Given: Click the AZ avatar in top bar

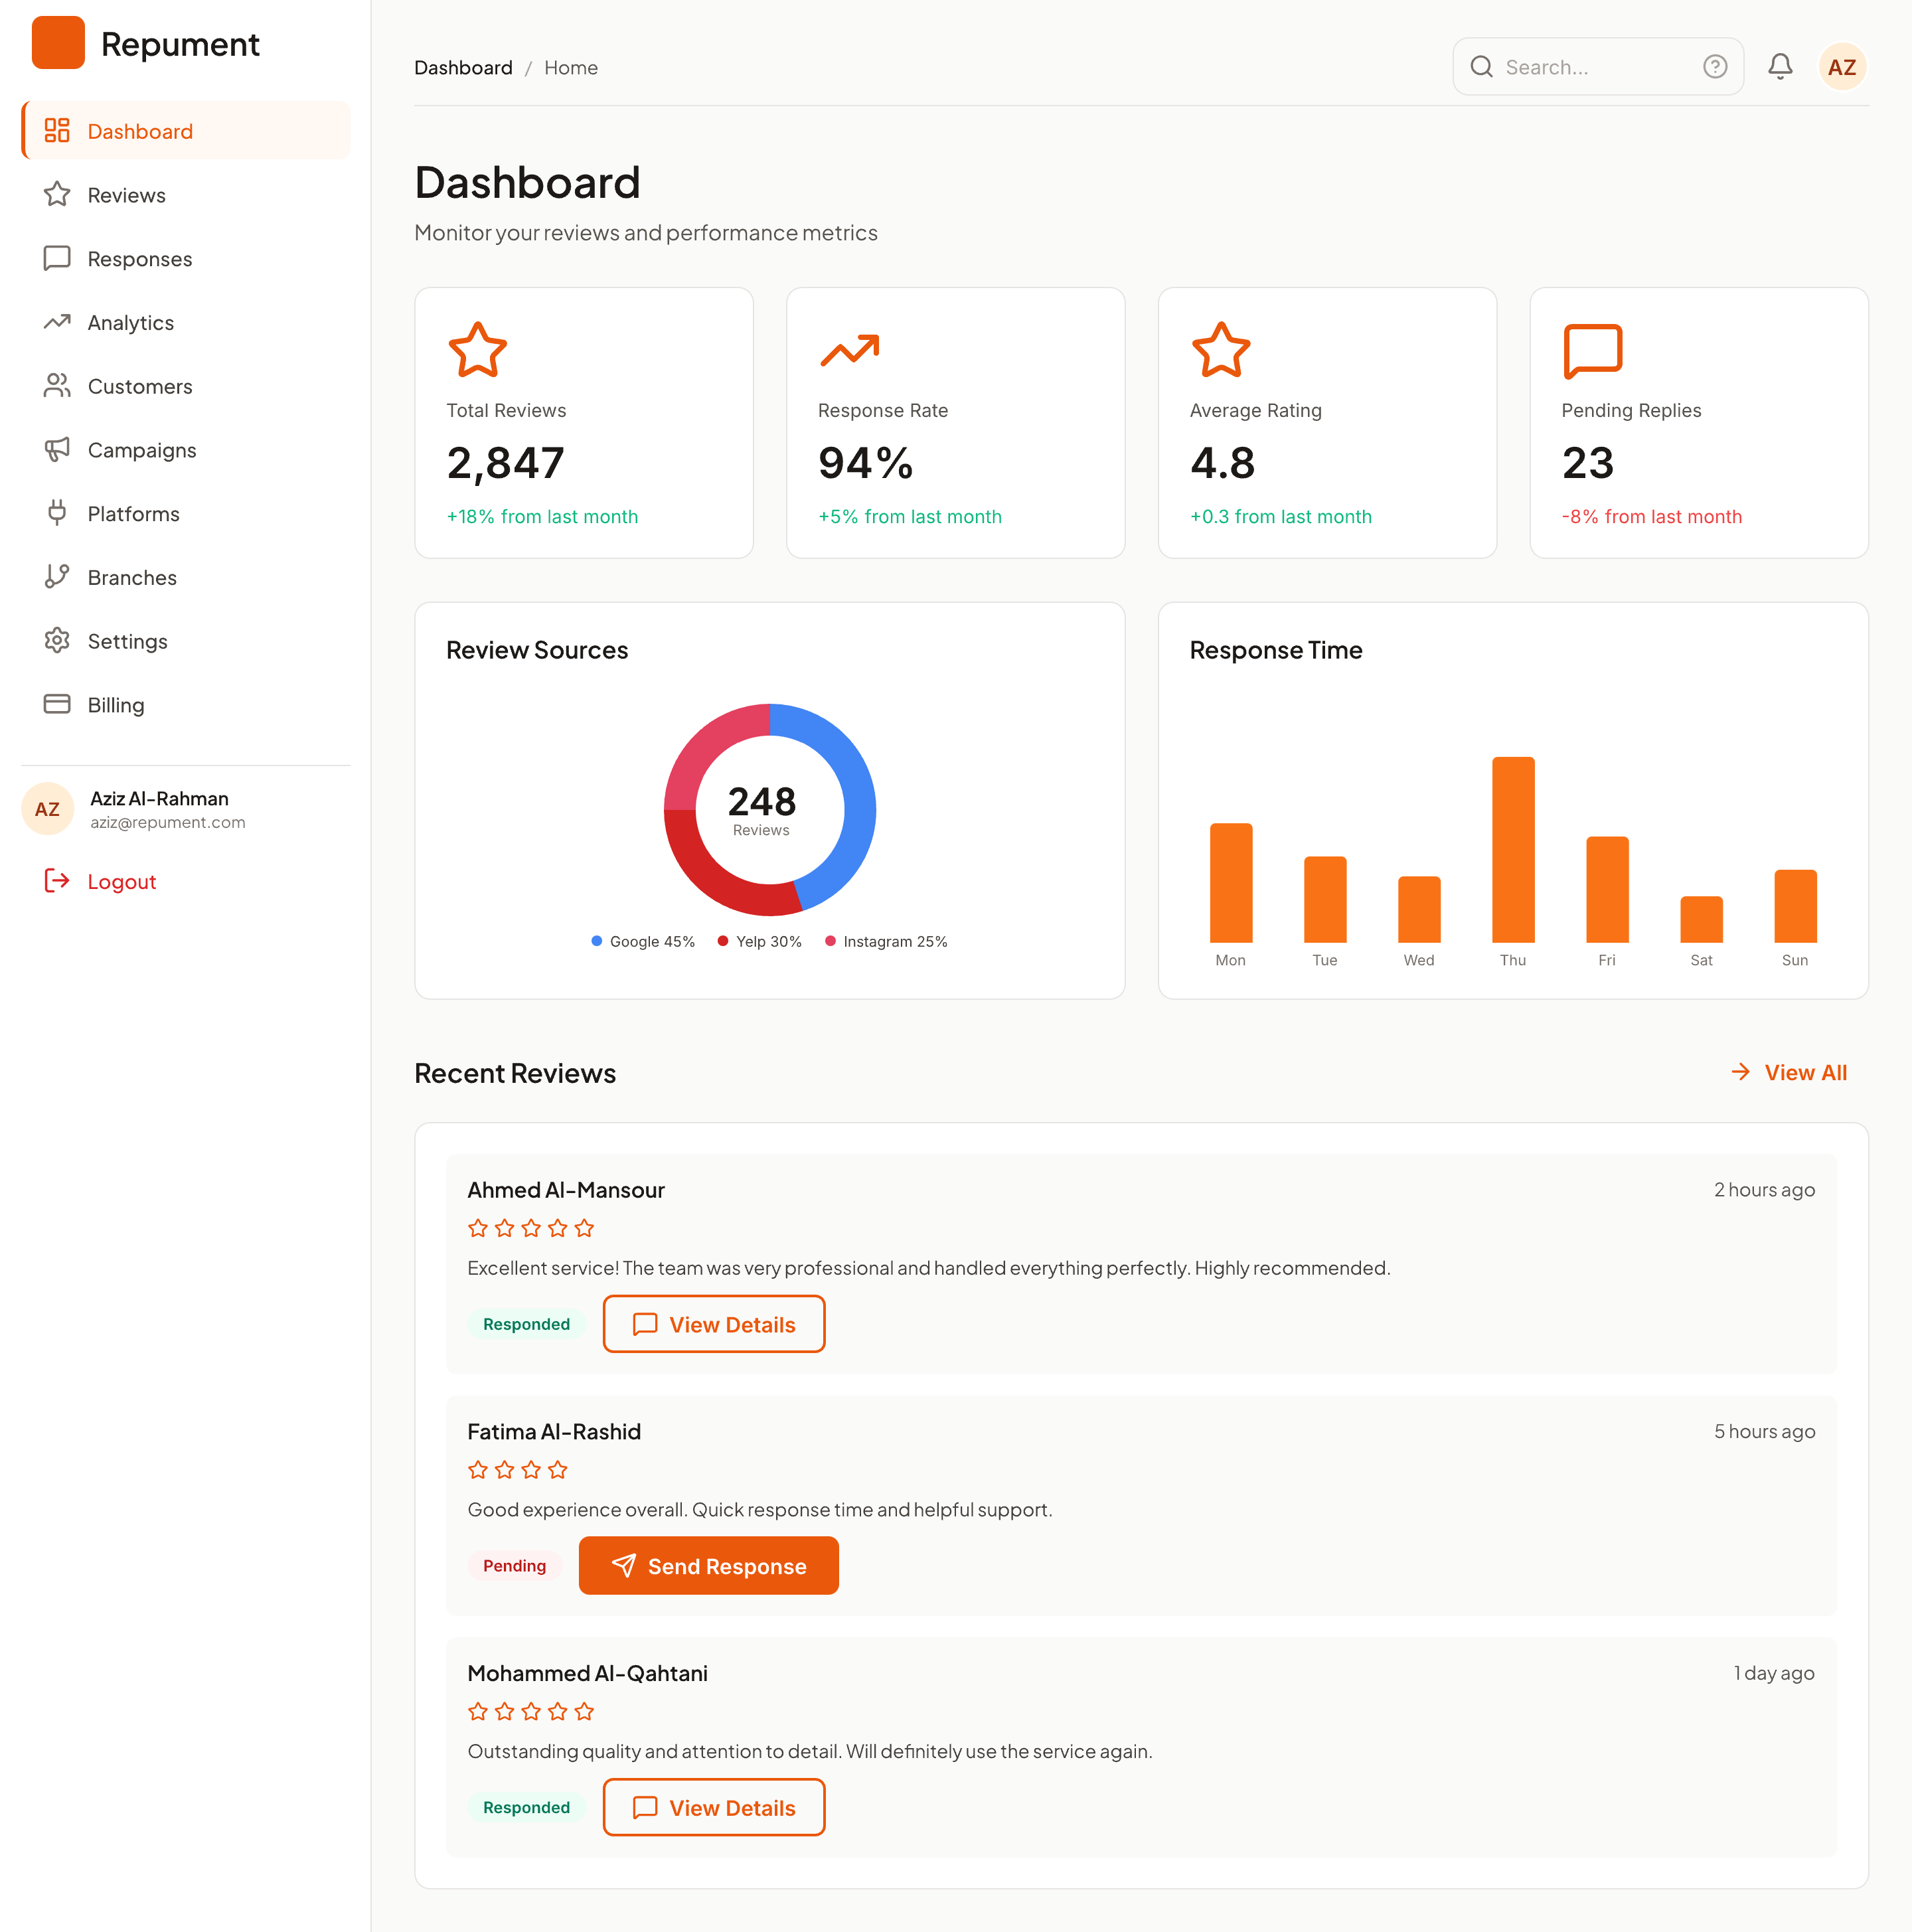Looking at the screenshot, I should tap(1842, 67).
